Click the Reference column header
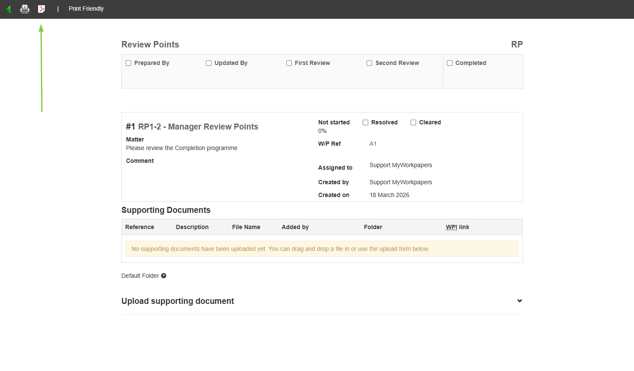The image size is (634, 371). (140, 227)
